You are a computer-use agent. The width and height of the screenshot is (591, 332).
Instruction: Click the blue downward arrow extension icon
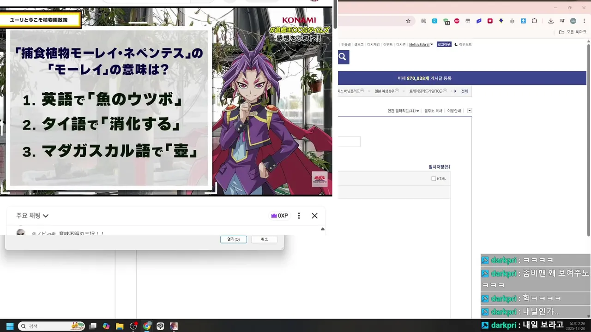(501, 21)
